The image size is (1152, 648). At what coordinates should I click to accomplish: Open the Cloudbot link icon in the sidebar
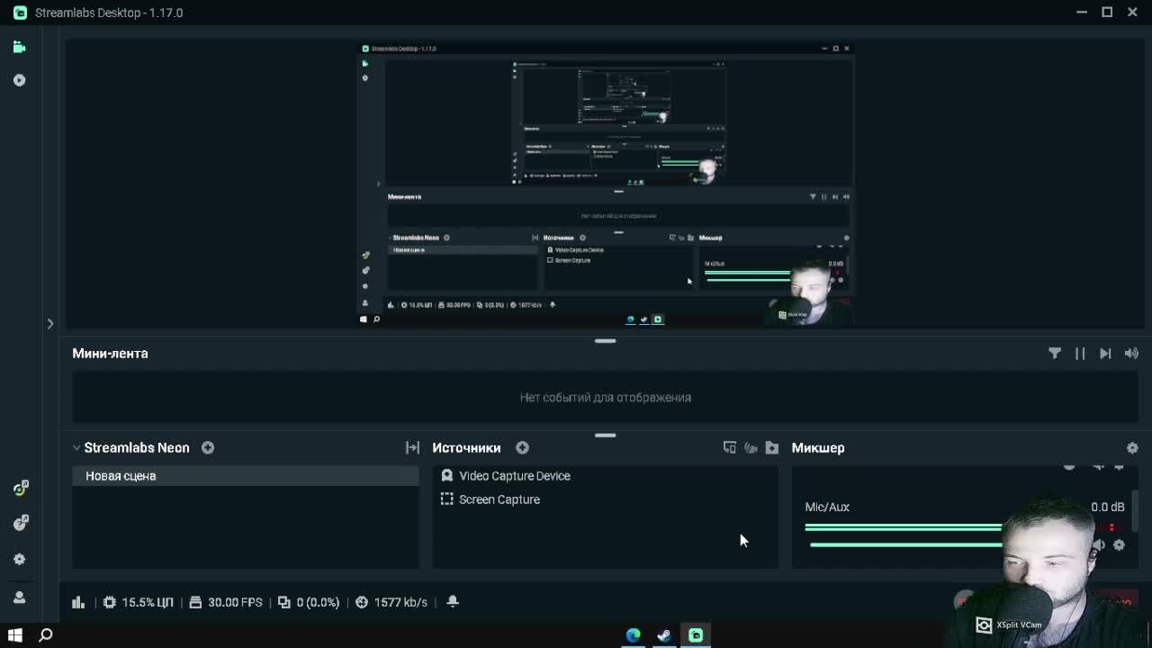[x=19, y=488]
